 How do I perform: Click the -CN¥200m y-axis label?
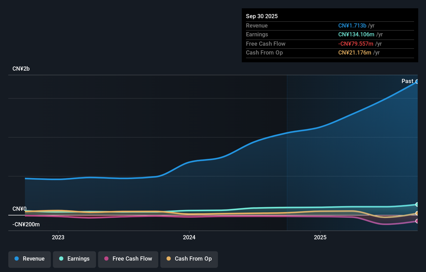click(26, 225)
